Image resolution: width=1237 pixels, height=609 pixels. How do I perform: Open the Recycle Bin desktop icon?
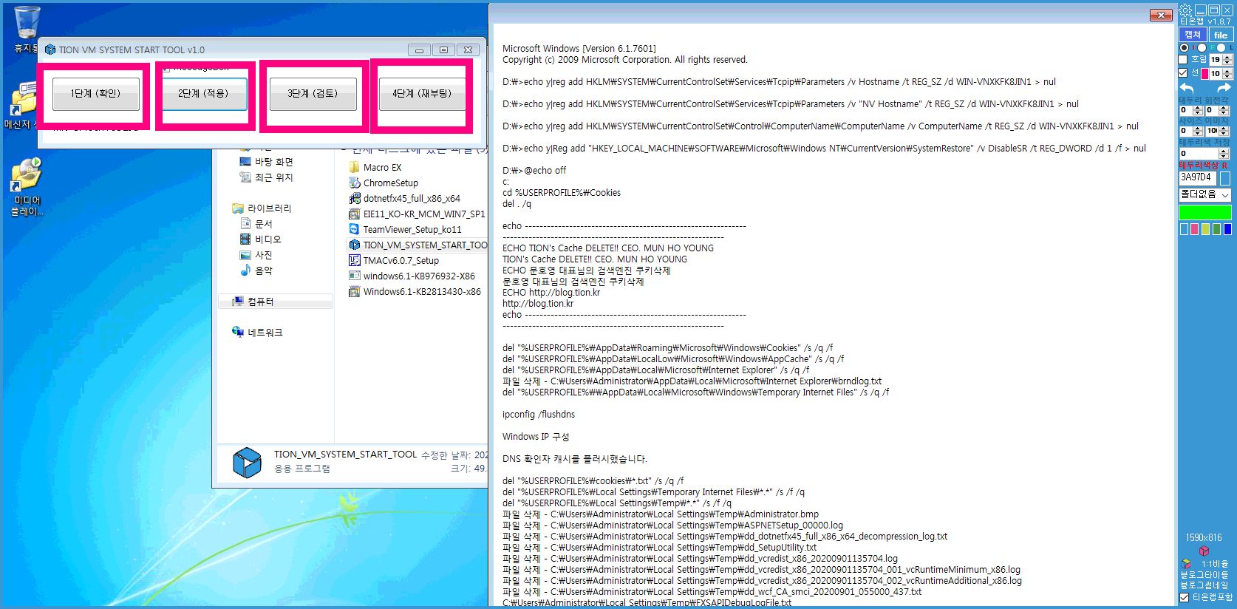27,22
